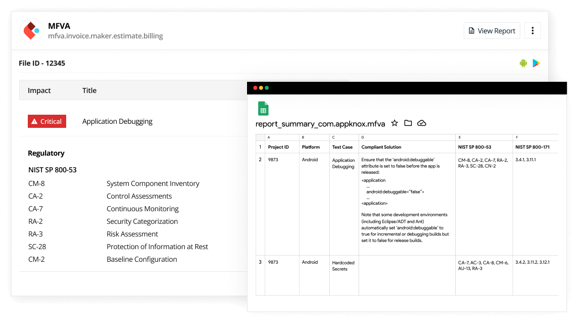This screenshot has width=587, height=332.
Task: Select the RA-2 control code
Action: [35, 221]
